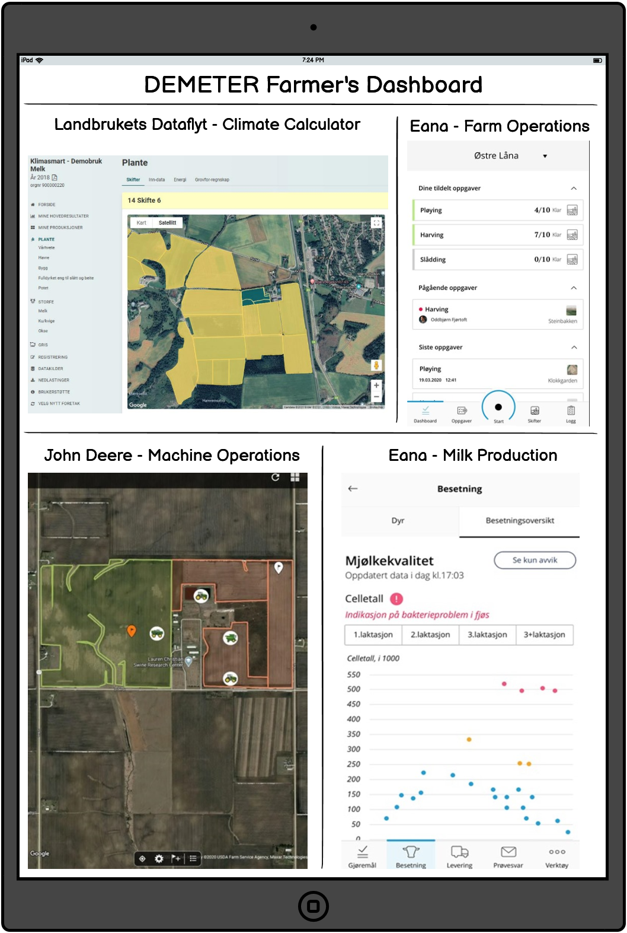Click the Street View pegman icon
The image size is (627, 933).
click(376, 365)
